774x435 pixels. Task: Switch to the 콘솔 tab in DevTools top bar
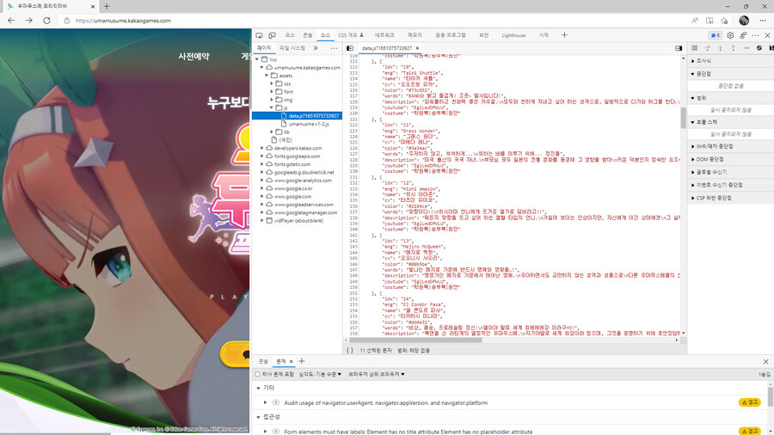point(308,35)
